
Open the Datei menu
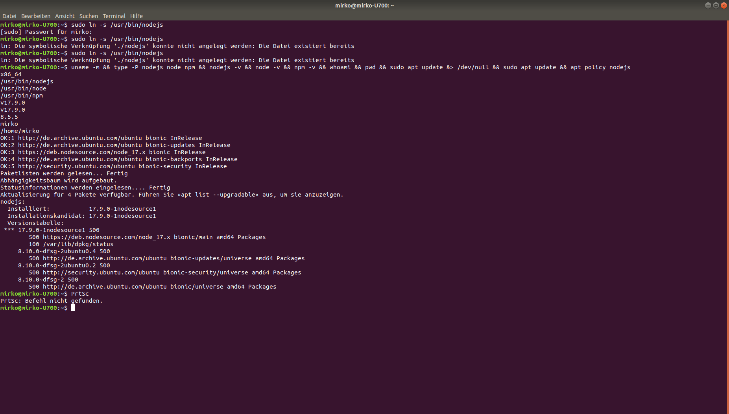[x=9, y=16]
